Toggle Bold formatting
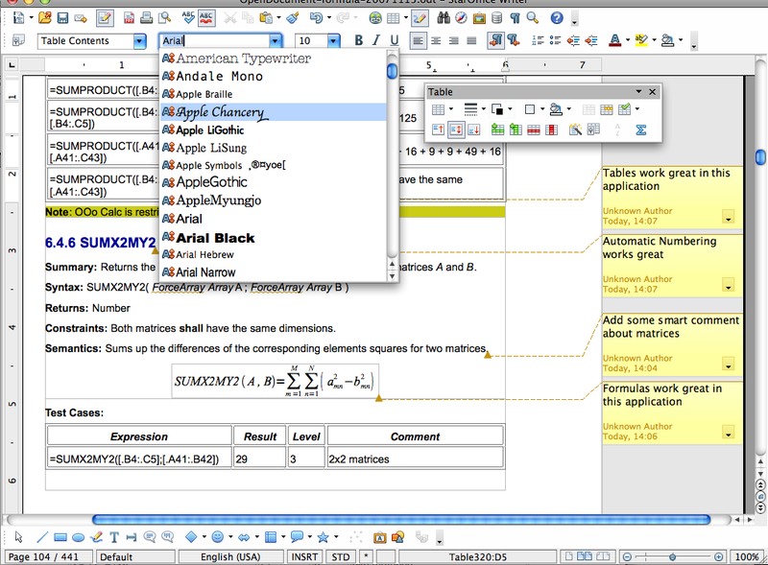768x565 pixels. [358, 40]
